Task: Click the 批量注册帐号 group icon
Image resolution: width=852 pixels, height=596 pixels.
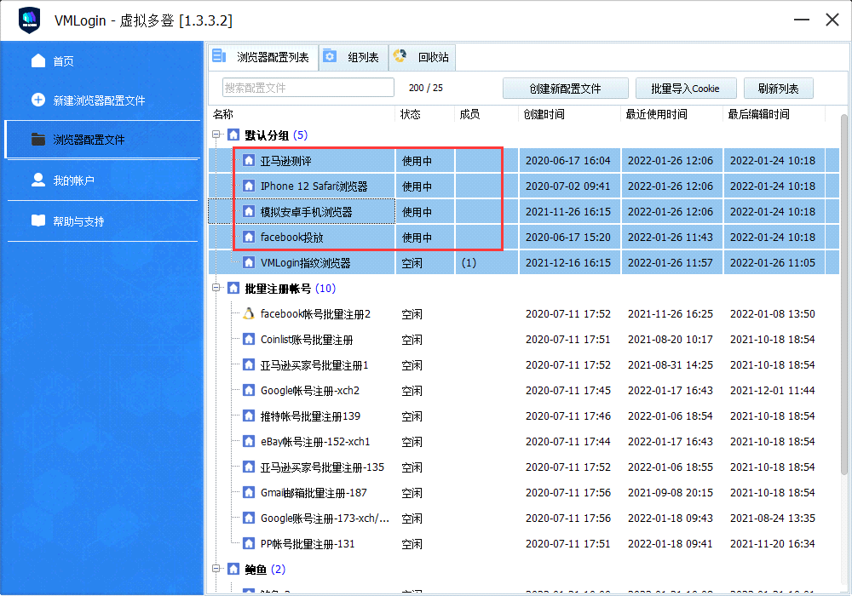Action: 233,289
